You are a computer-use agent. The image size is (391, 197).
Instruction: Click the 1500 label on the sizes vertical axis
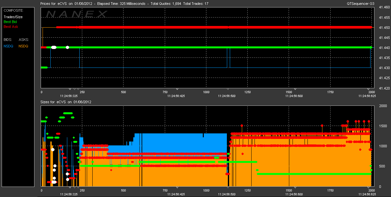(x=383, y=126)
